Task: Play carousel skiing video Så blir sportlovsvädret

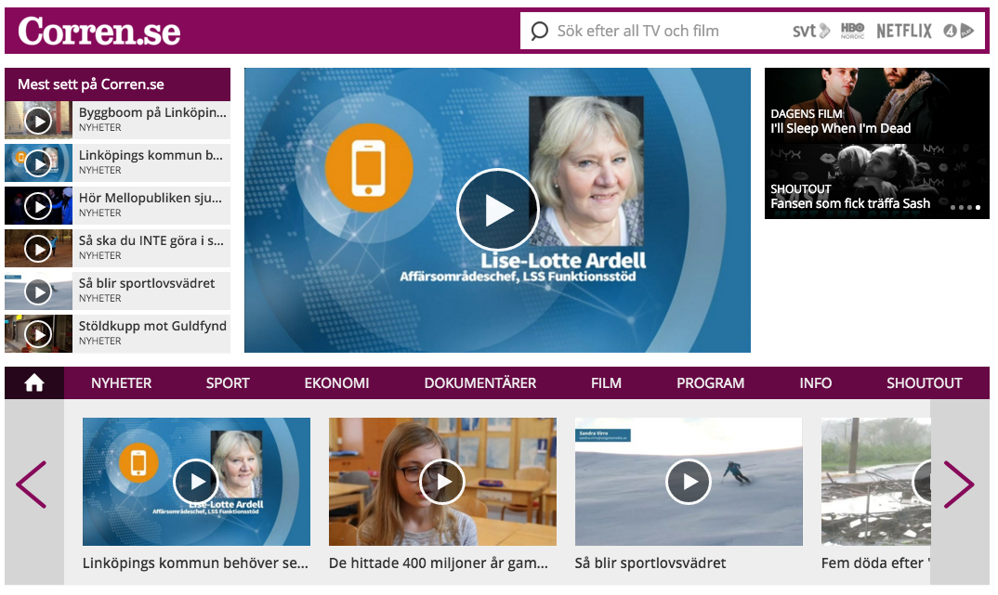Action: click(x=689, y=482)
